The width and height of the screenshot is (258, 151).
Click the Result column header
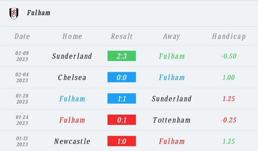pyautogui.click(x=122, y=36)
